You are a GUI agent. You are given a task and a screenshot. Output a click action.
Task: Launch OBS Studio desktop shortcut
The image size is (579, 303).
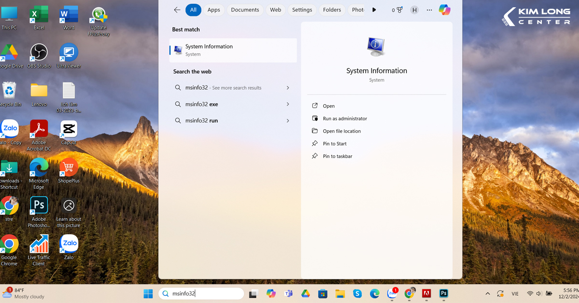coord(39,53)
